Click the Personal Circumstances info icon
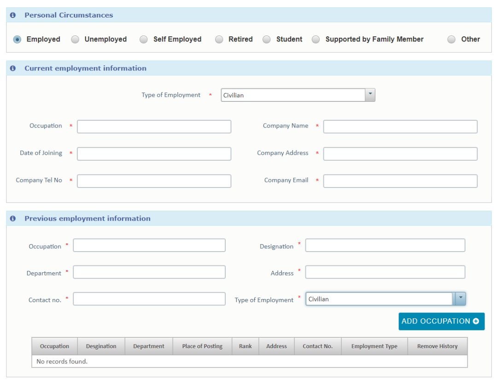This screenshot has height=387, width=497. 13,15
